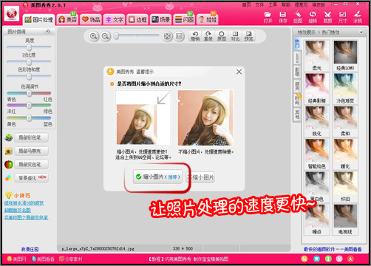Viewport: 371px width, 266px height.
Task: Click the 1:1 actual size icon
Action: pos(179,36)
